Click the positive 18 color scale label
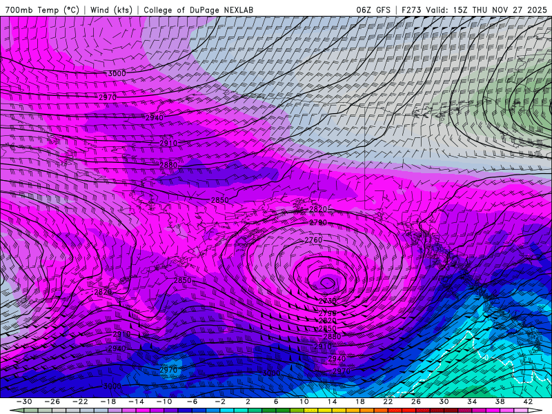552x414 pixels. (359, 402)
